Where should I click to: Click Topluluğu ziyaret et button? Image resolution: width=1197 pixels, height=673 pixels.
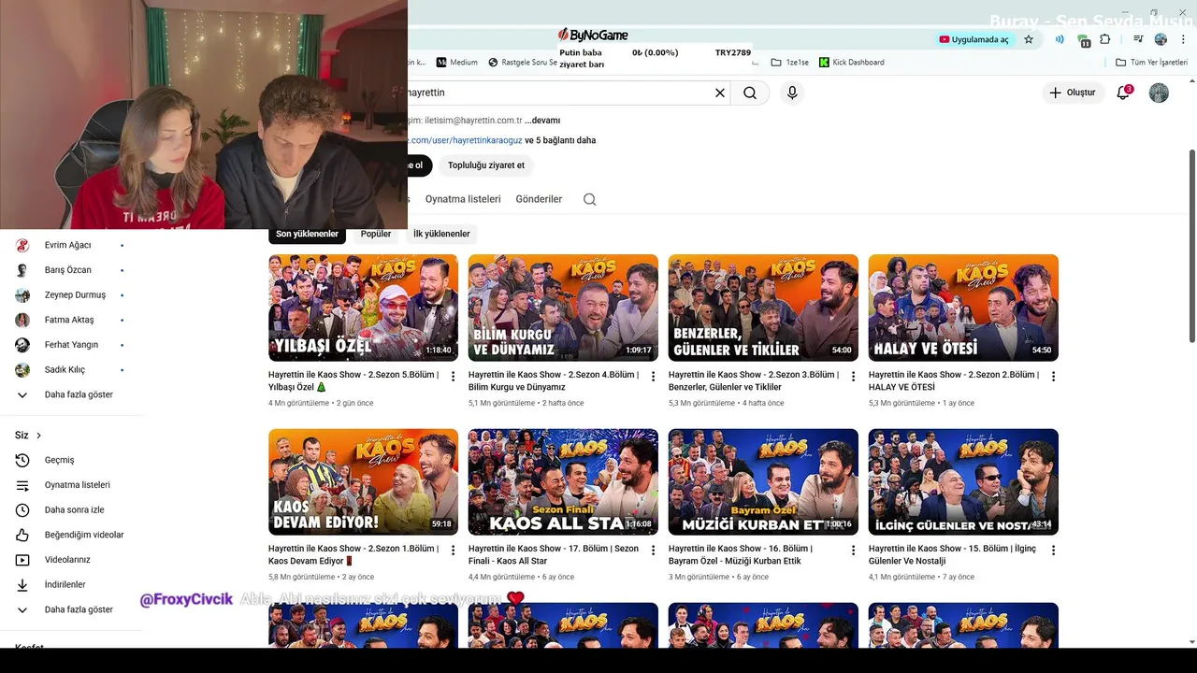pyautogui.click(x=486, y=165)
